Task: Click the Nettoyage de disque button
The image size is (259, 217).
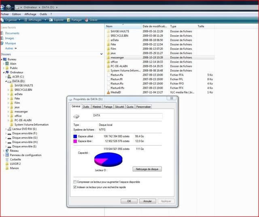Action: pyautogui.click(x=147, y=169)
